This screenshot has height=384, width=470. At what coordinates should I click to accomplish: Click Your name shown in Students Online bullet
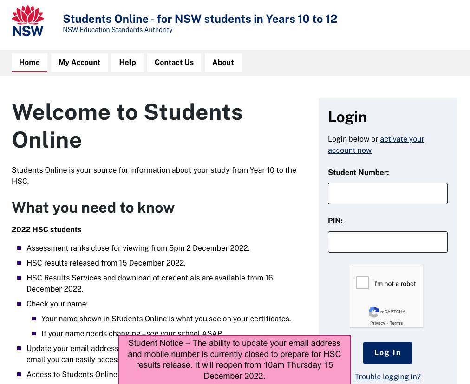166,319
